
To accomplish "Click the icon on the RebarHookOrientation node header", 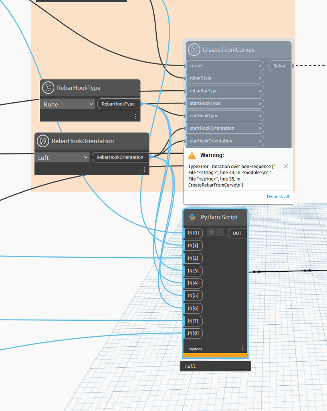I will pyautogui.click(x=42, y=141).
